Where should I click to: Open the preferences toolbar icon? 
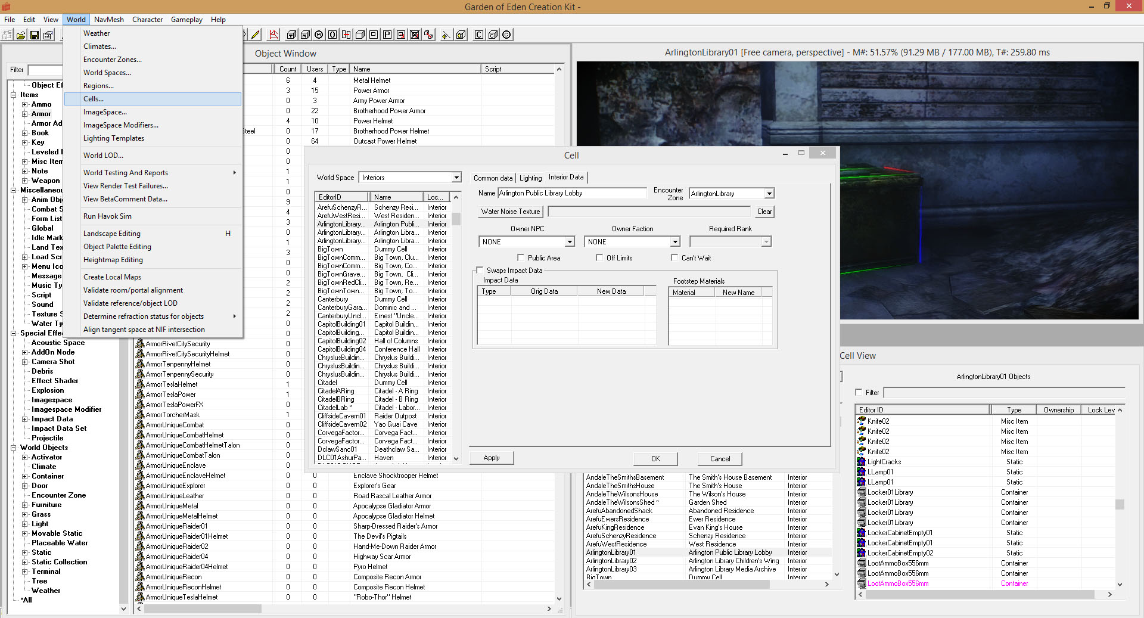48,35
